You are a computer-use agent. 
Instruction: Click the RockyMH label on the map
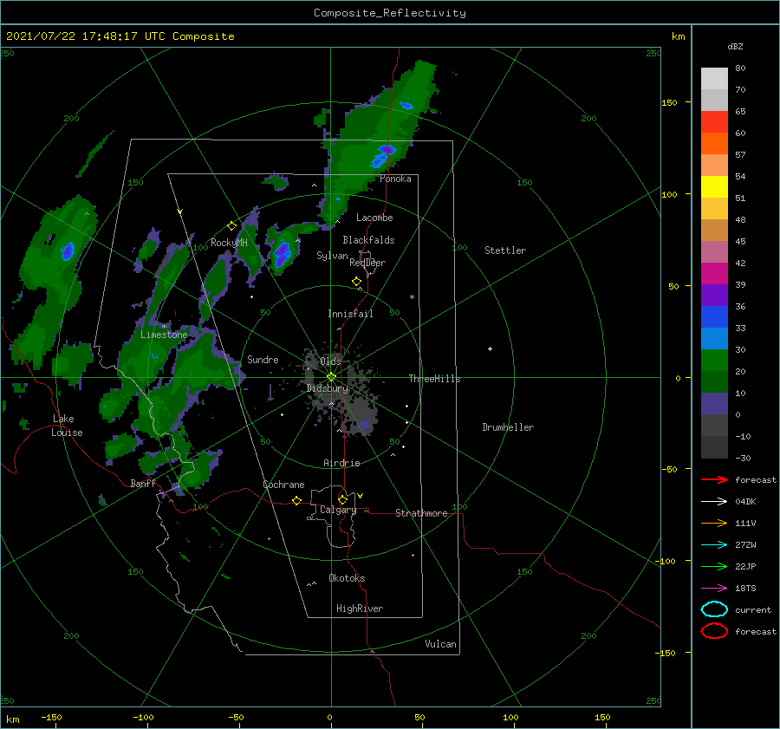[x=229, y=243]
